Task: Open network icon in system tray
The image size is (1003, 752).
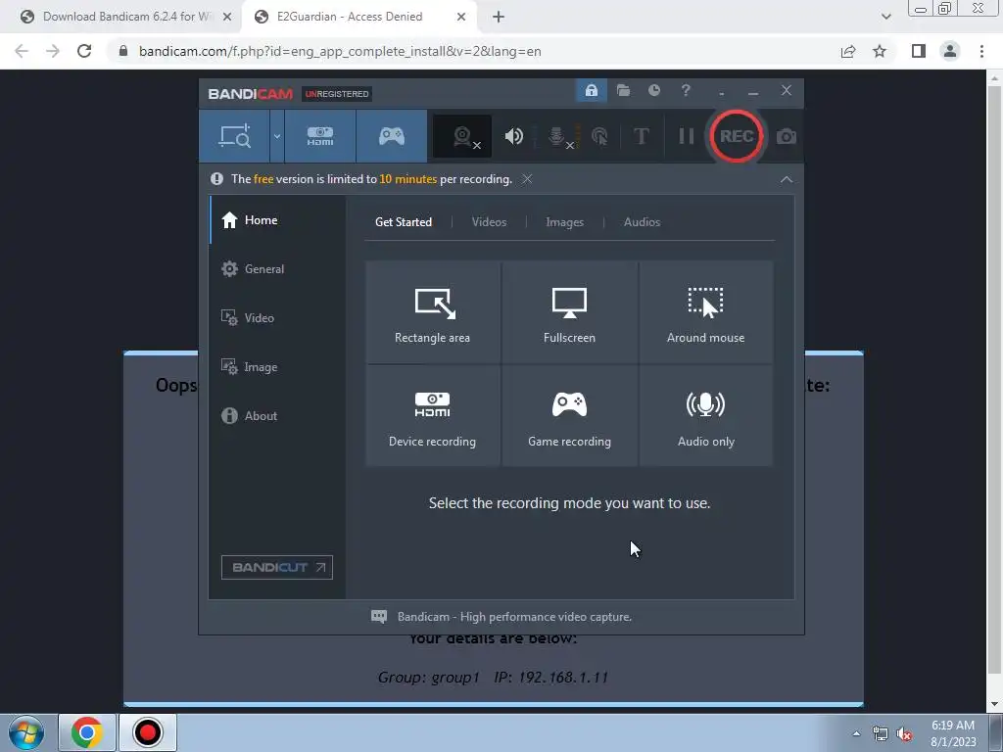Action: point(881,733)
